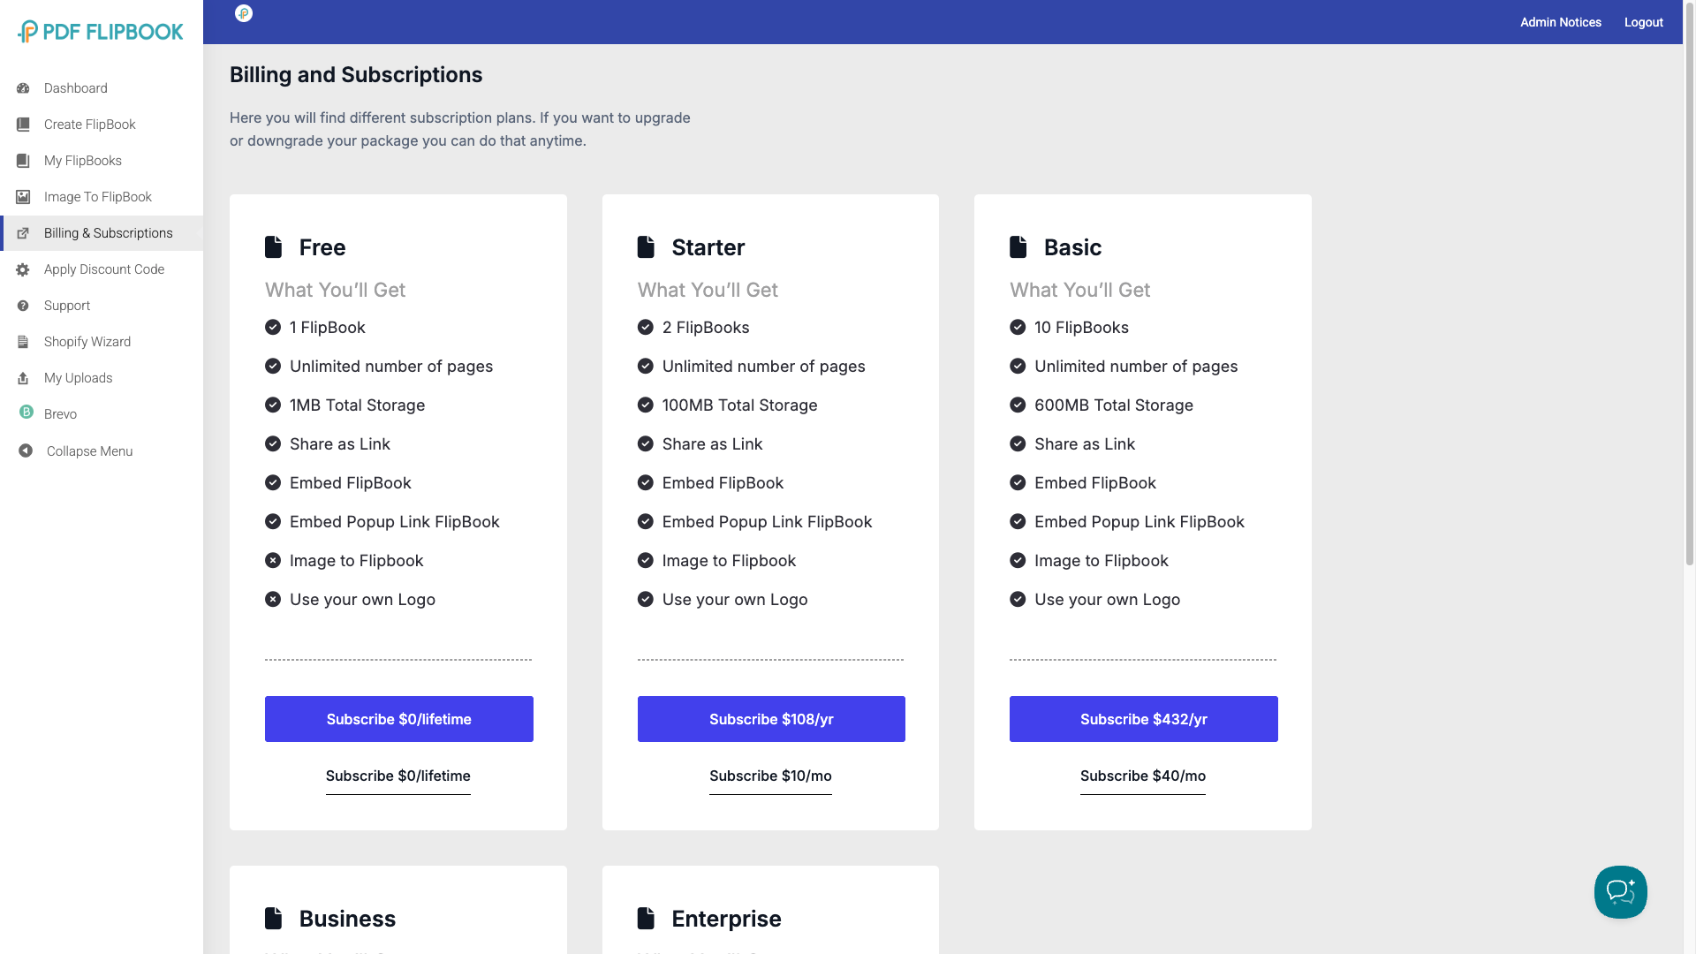Screen dimensions: 1696x954
Task: Select Billing & Subscriptions menu item
Action: pyautogui.click(x=108, y=233)
